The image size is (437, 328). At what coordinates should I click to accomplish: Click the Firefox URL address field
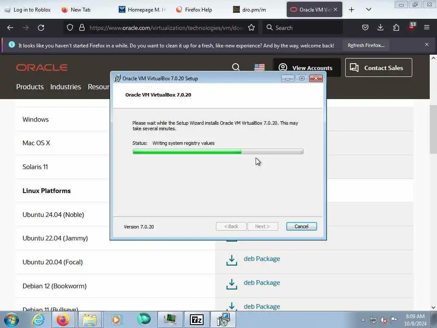[x=166, y=28]
